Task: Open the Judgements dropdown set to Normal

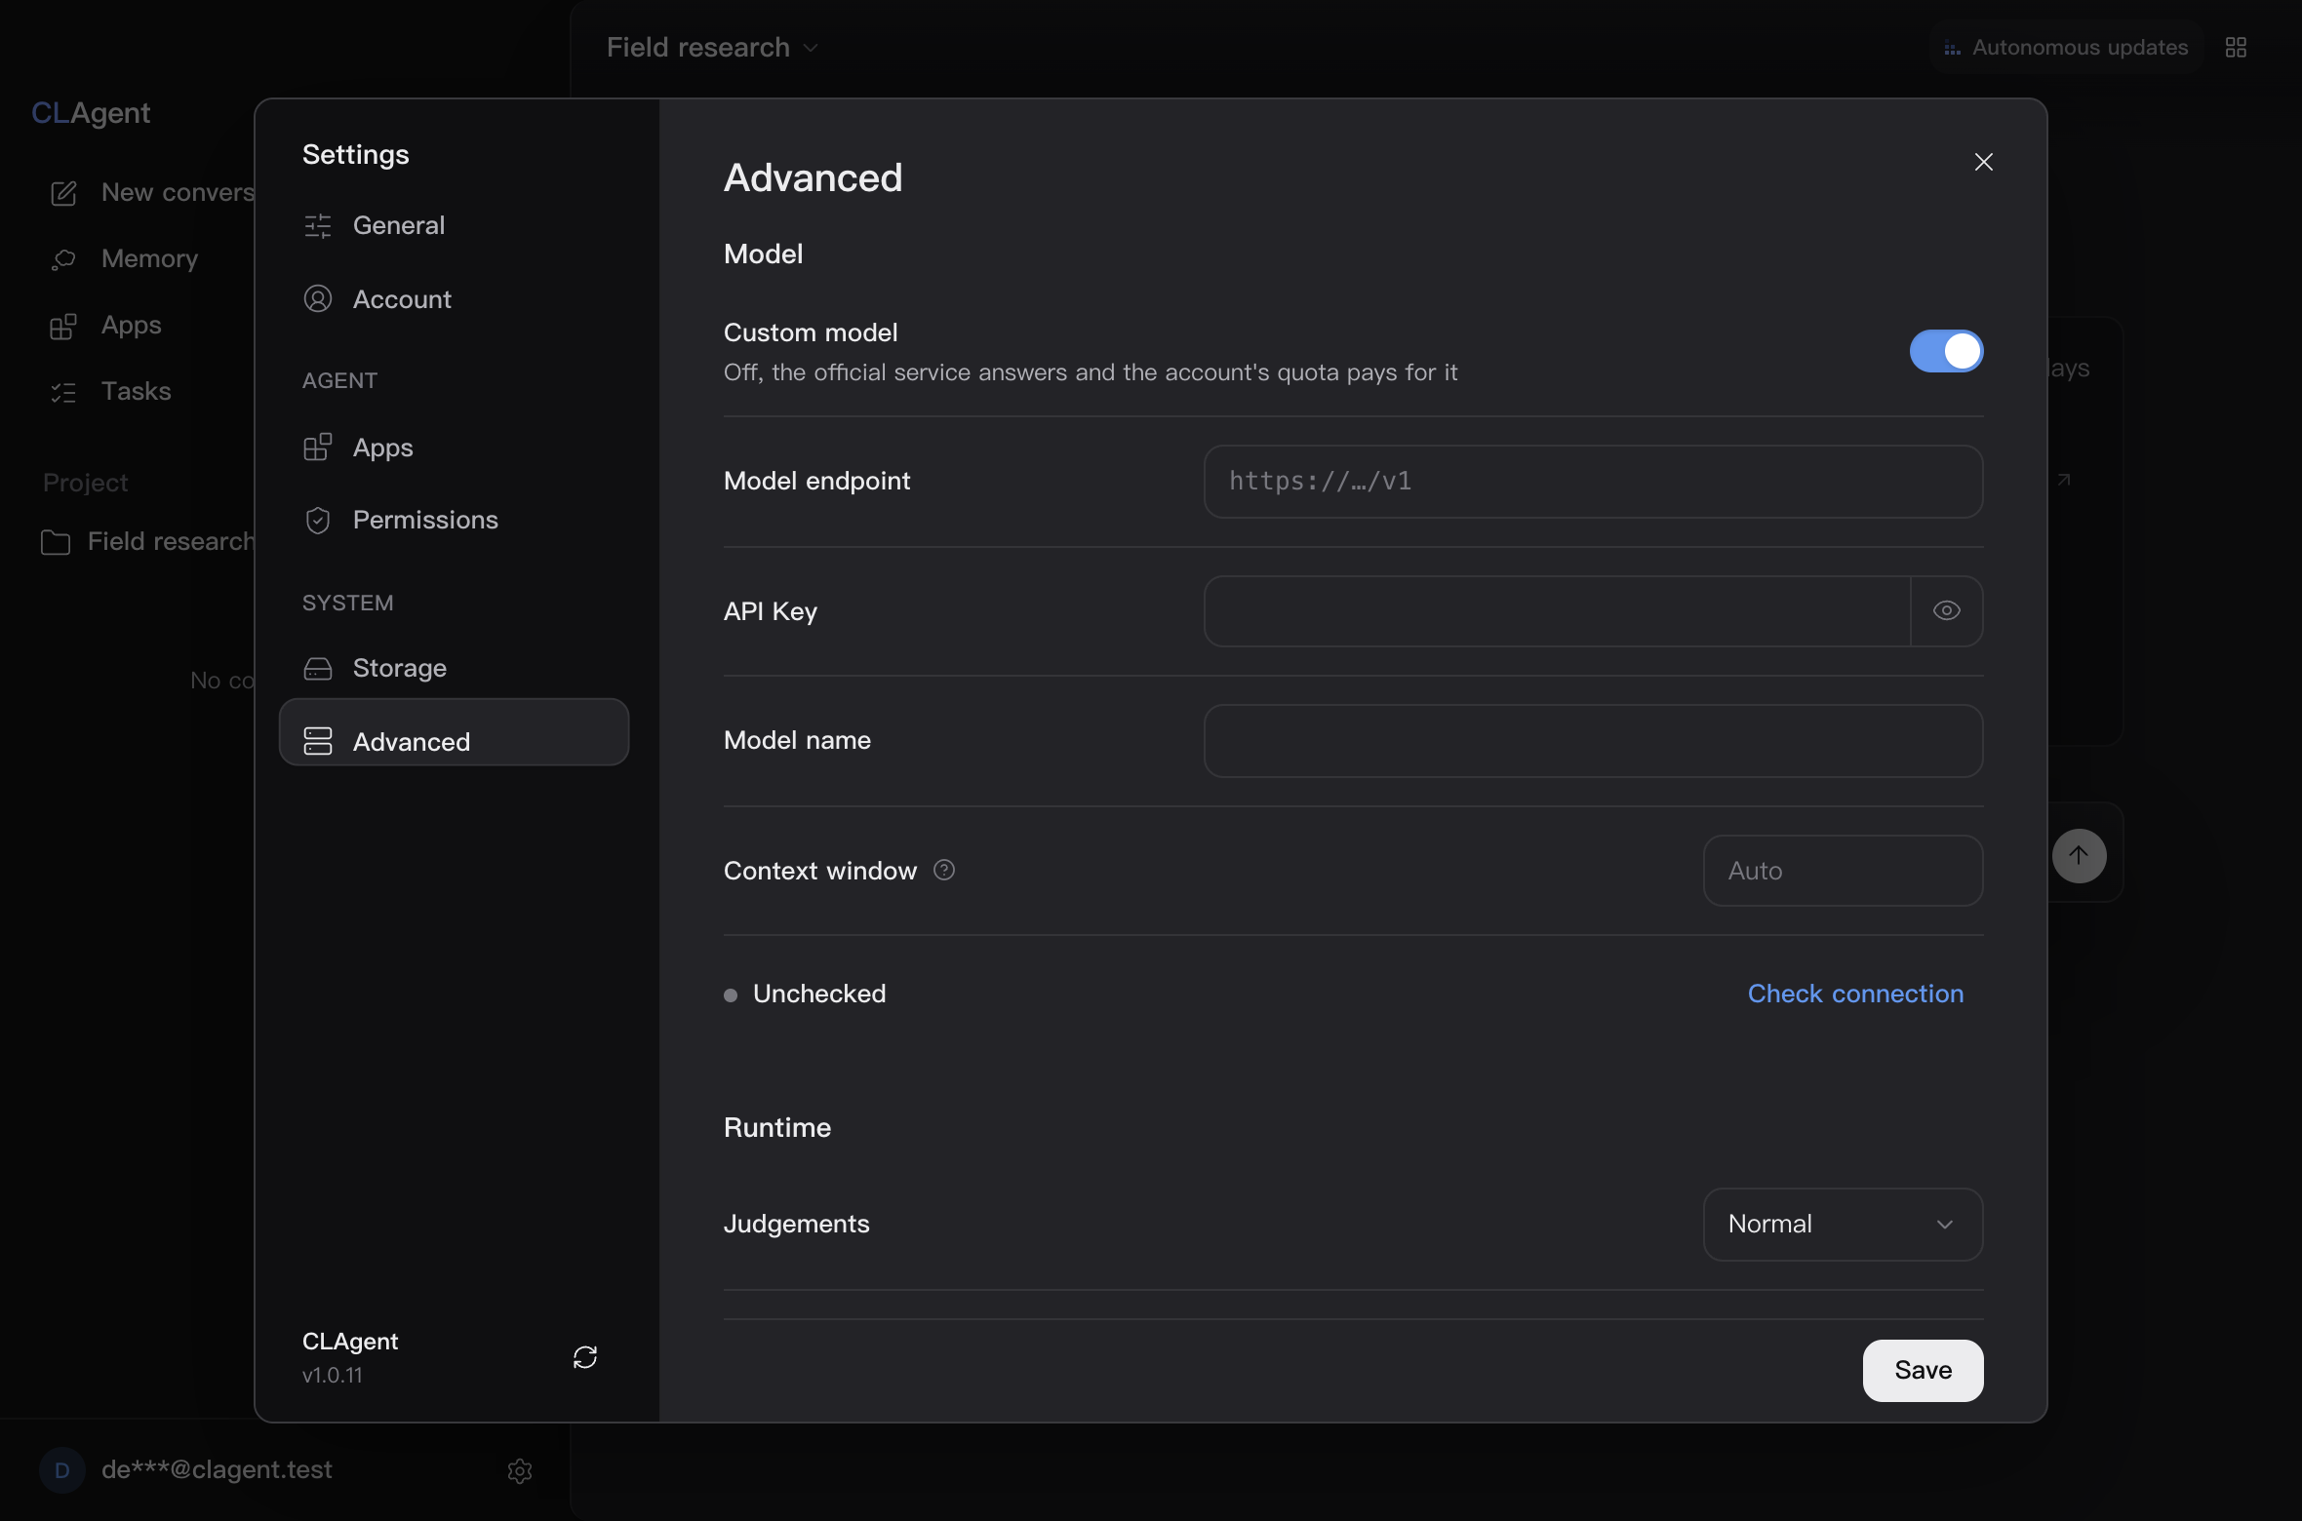Action: 1843,1225
